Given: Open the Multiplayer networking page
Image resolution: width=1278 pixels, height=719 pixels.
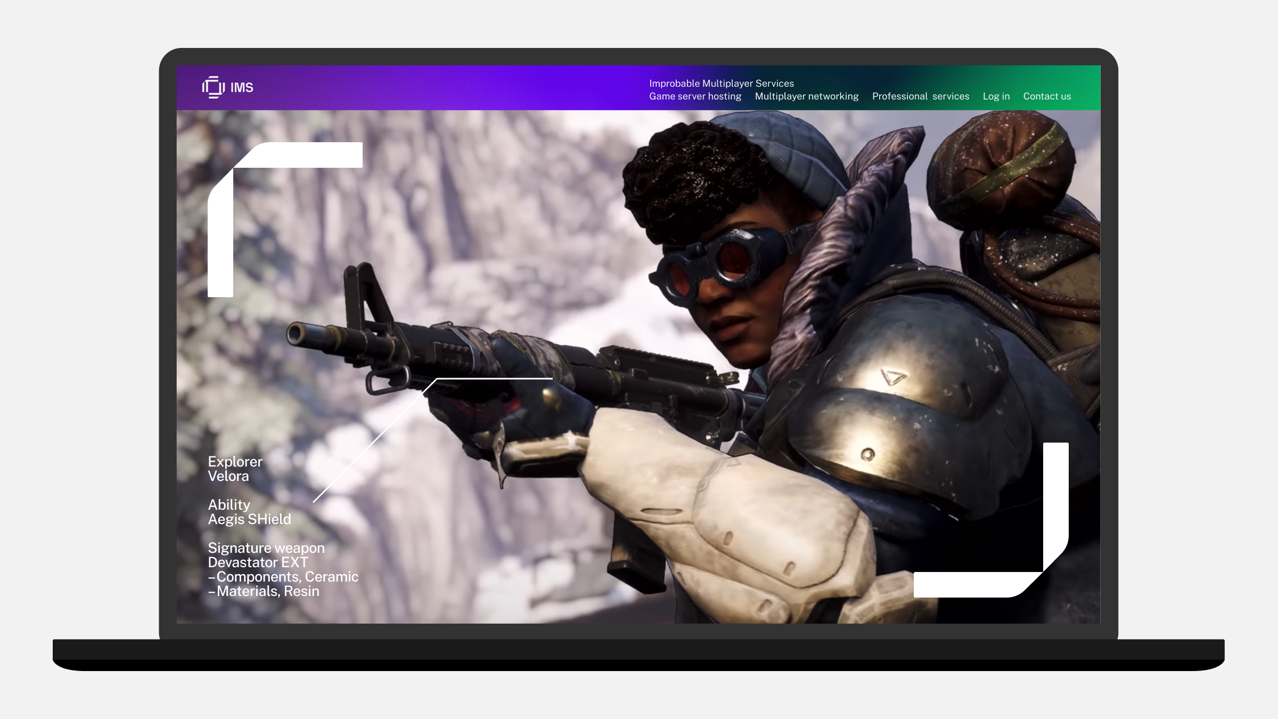Looking at the screenshot, I should [806, 96].
